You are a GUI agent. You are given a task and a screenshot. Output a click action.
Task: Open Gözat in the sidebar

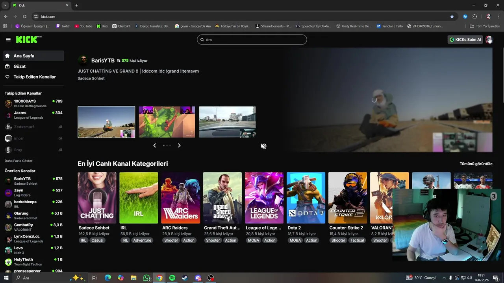coord(33,66)
